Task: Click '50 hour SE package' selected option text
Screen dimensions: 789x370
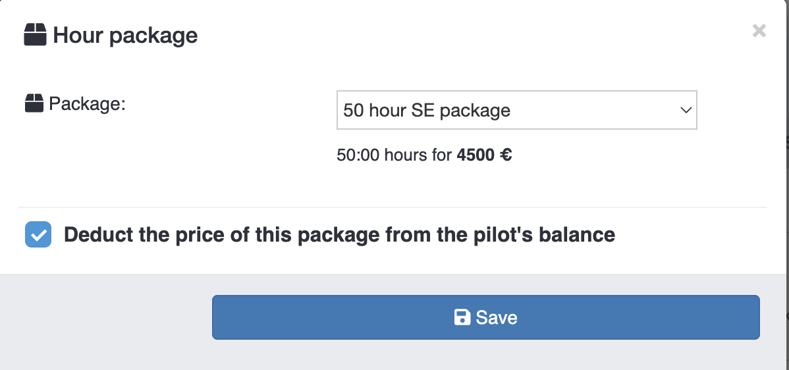Action: coord(427,110)
